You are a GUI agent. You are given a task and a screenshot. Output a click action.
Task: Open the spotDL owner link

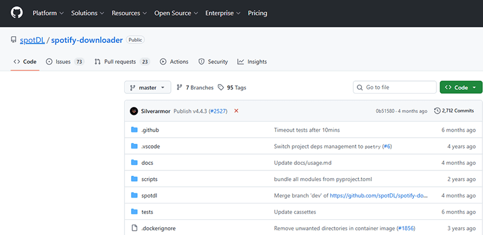pyautogui.click(x=33, y=40)
